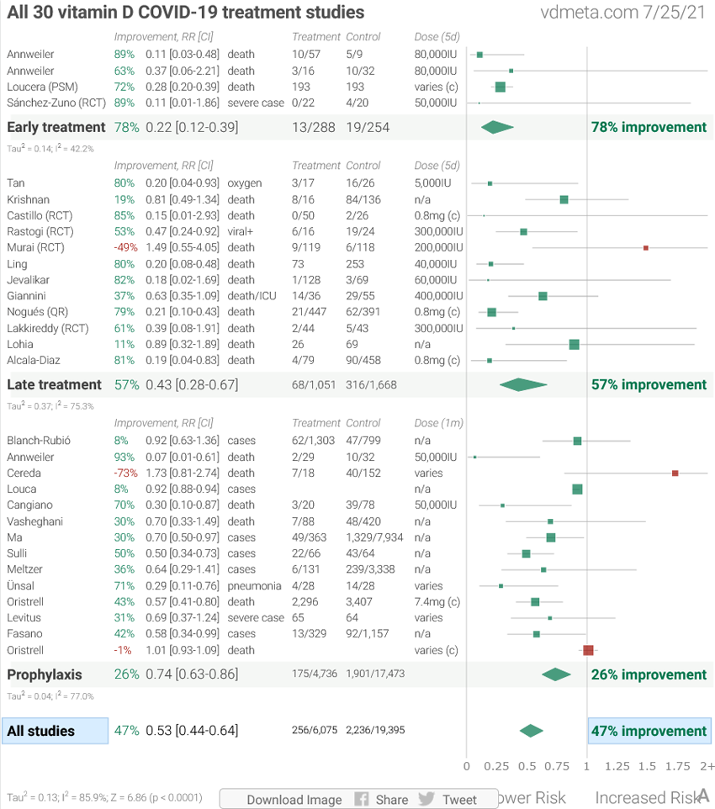The image size is (715, 809).
Task: Open the Blanch-Rubió study entry
Action: pyautogui.click(x=39, y=441)
